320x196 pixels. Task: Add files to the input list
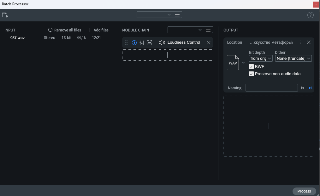tap(98, 30)
